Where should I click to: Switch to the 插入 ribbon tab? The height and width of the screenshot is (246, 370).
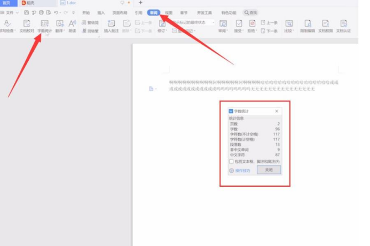pyautogui.click(x=101, y=13)
